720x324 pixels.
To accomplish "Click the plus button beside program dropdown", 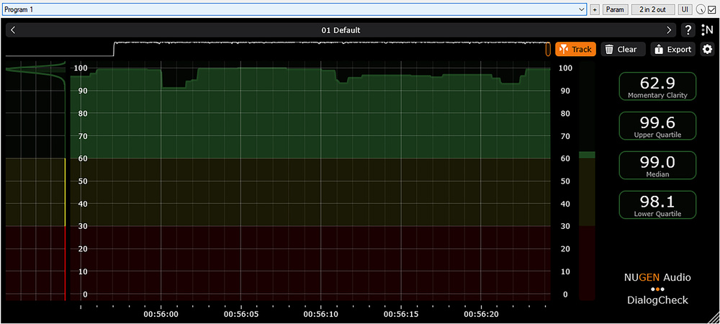I will tap(595, 9).
